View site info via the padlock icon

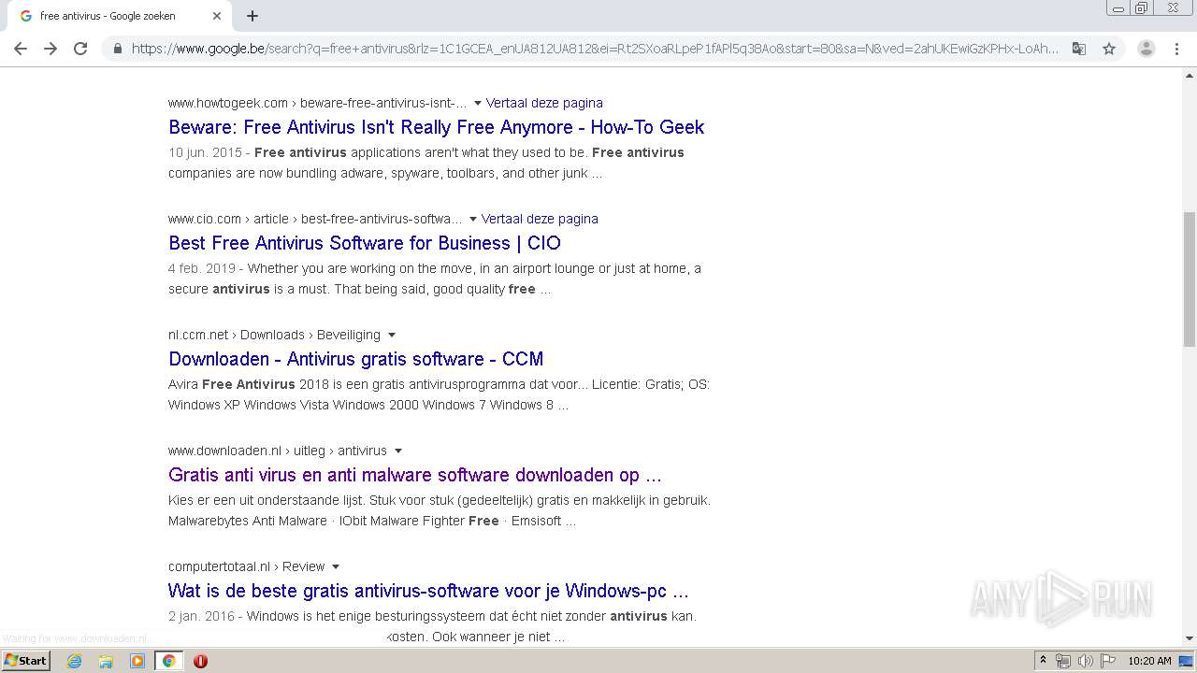point(118,49)
